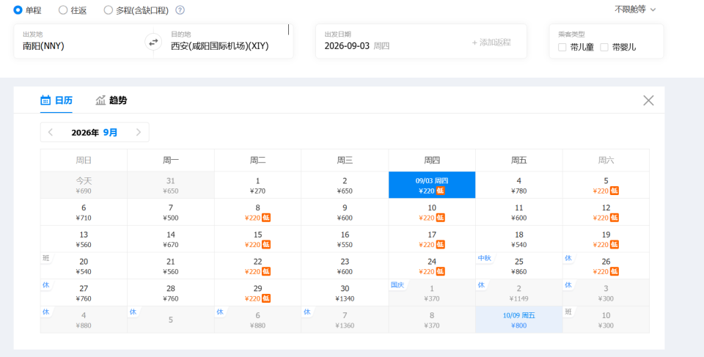704x357 pixels.
Task: Click September 20 workday 班 date
Action: [x=84, y=266]
